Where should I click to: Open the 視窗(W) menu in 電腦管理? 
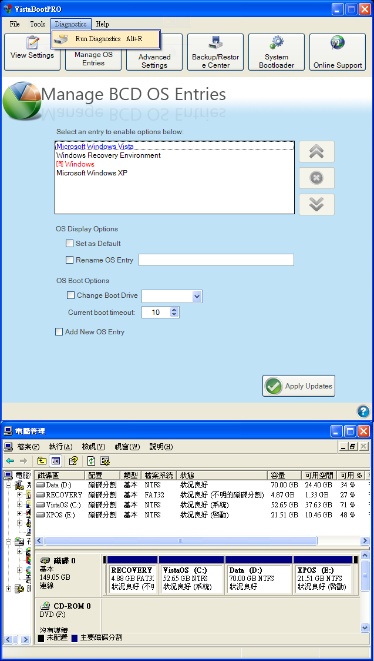point(127,446)
